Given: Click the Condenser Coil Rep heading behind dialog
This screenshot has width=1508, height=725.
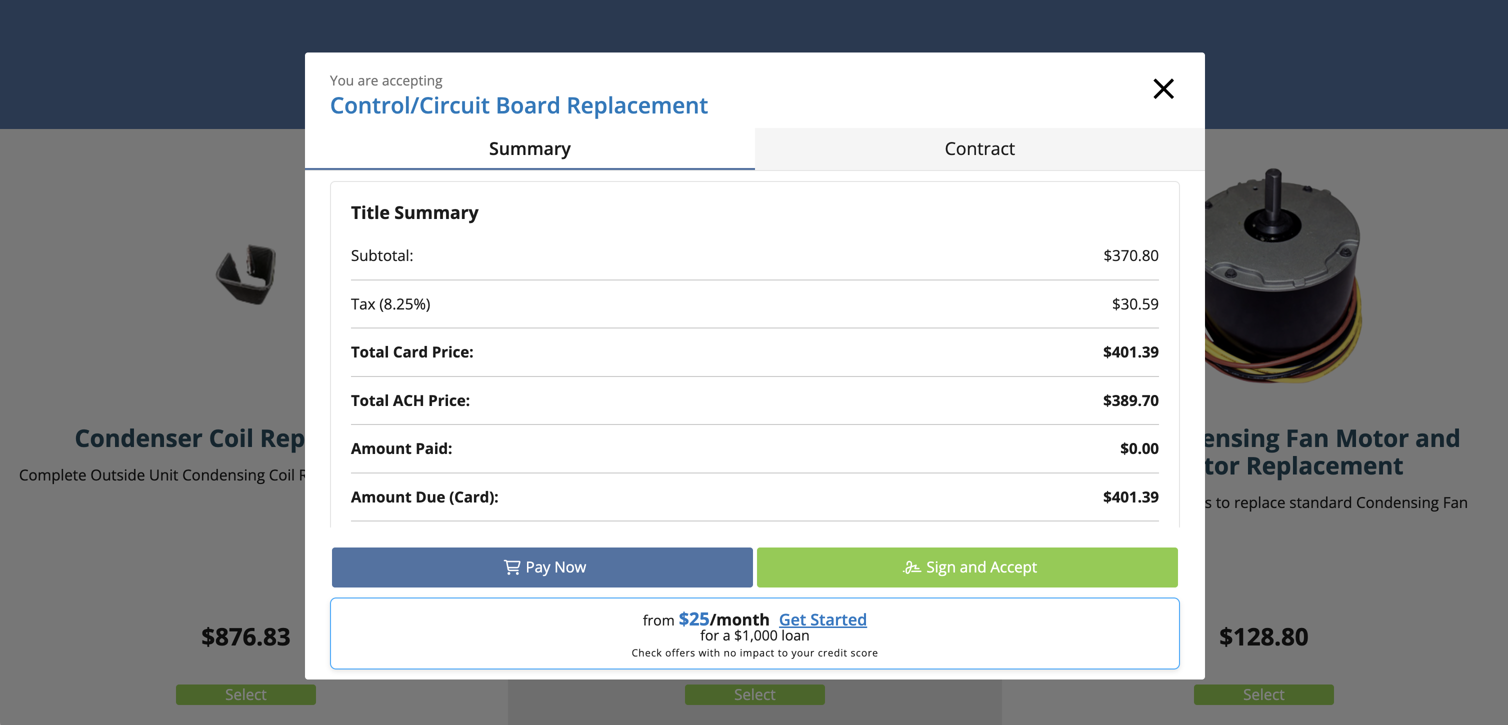Looking at the screenshot, I should [x=189, y=438].
